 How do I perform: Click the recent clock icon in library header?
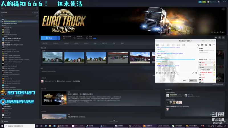(35, 13)
